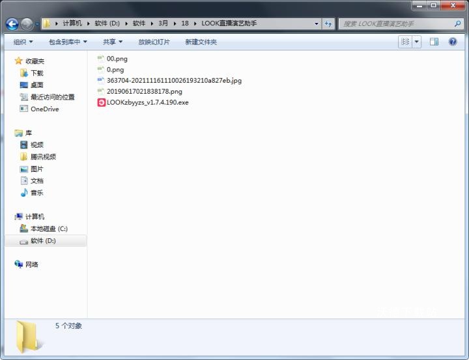Screen dimensions: 469x360
Task: Click the folder icon in address bar
Action: 46,23
